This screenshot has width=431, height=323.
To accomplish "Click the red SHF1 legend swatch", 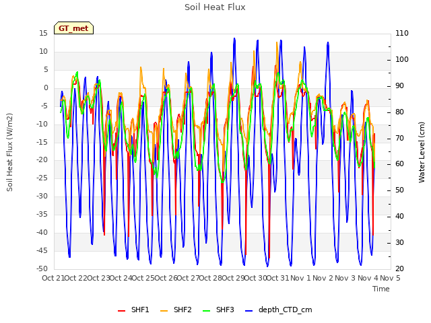I will 121,311.
